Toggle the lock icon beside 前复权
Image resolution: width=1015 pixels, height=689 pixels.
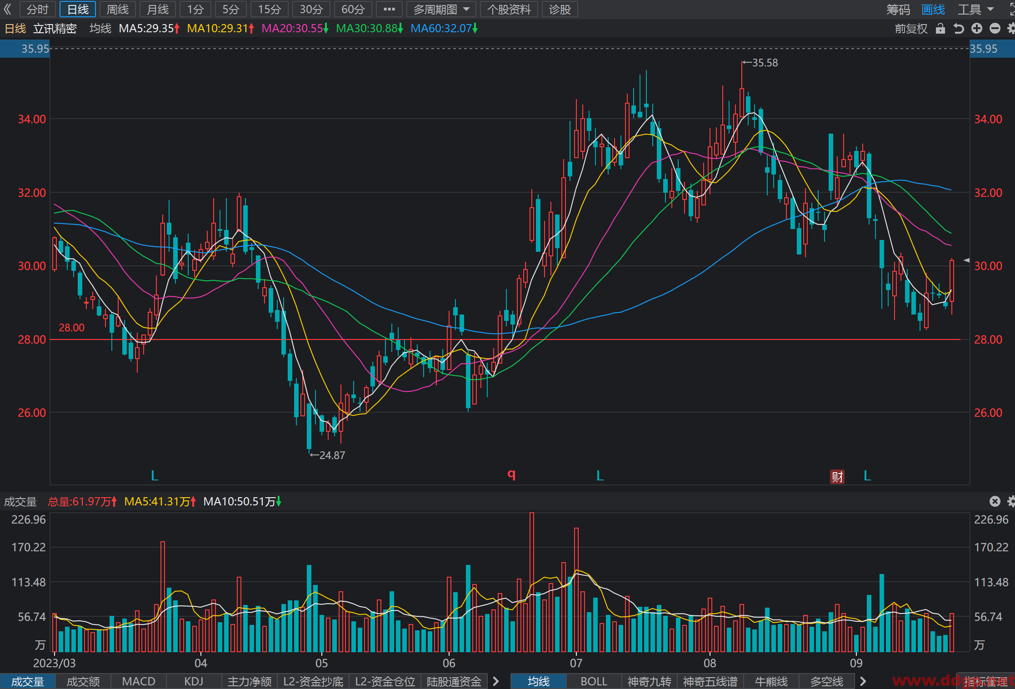click(x=940, y=29)
